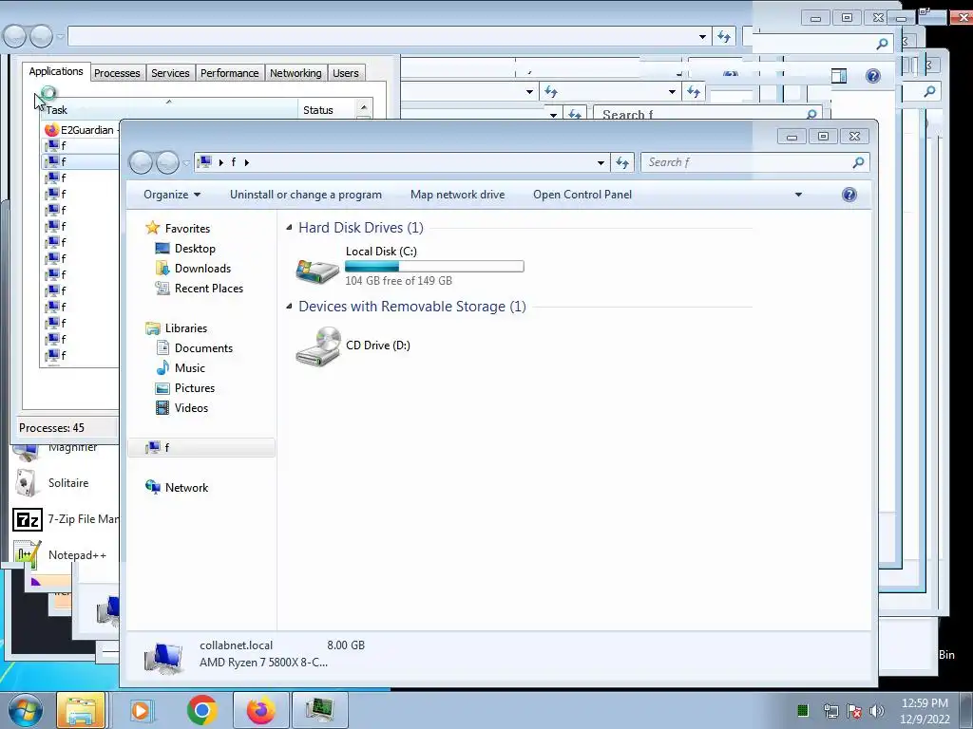This screenshot has width=973, height=729.
Task: Select Libraries in the navigation pane
Action: pyautogui.click(x=176, y=327)
